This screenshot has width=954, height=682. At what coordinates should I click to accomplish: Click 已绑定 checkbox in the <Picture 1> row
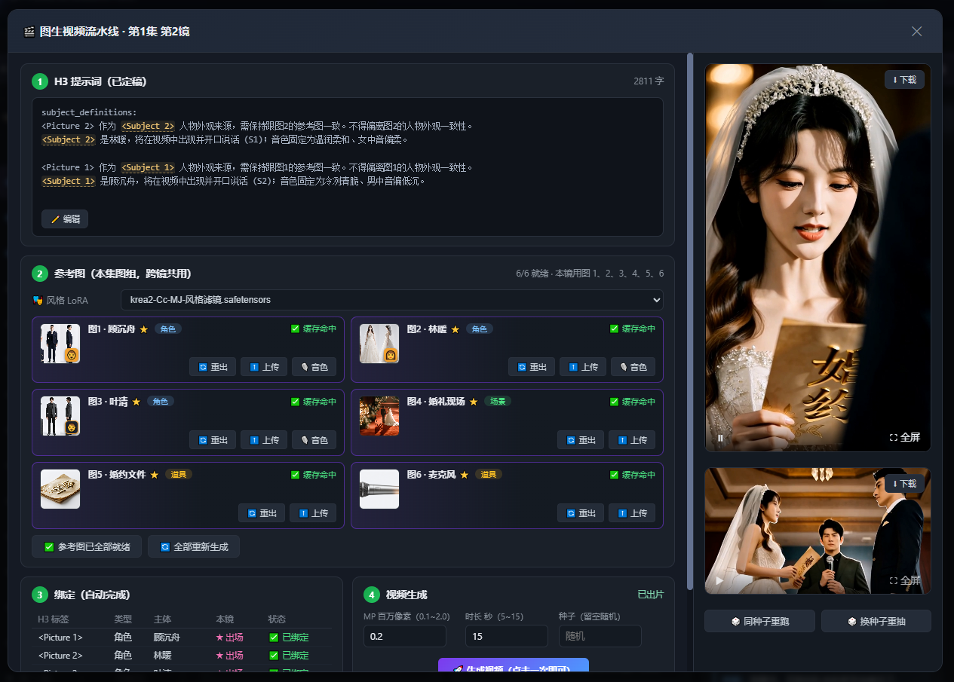point(274,638)
